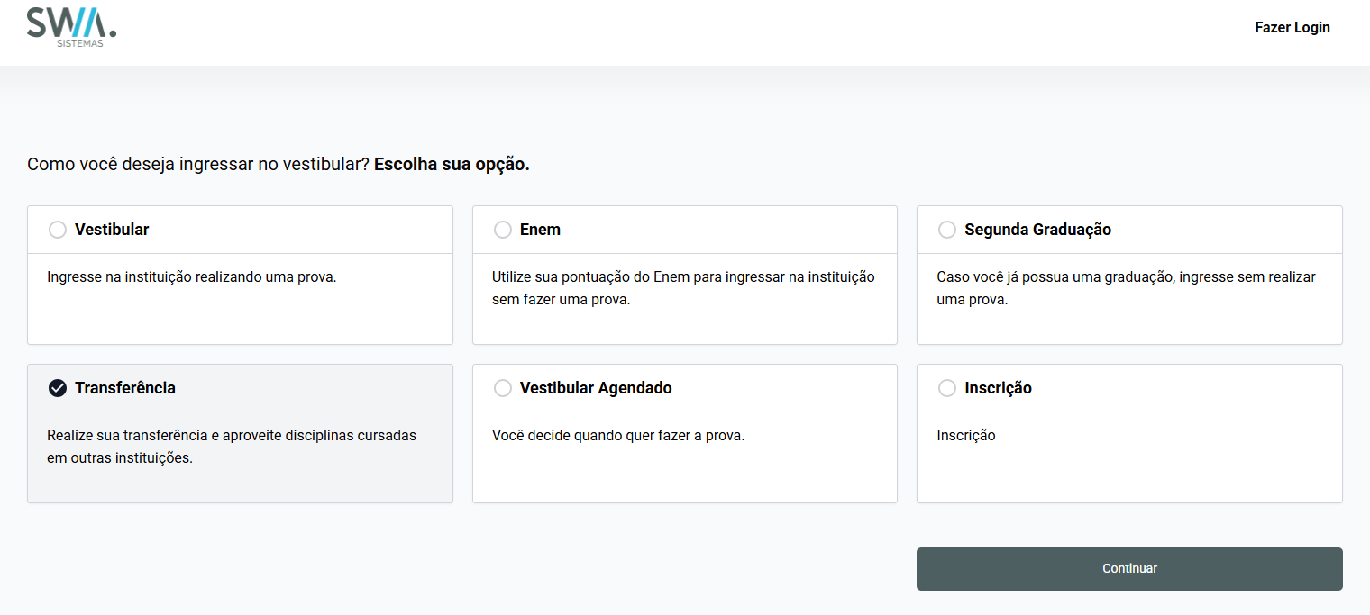This screenshot has height=615, width=1370.
Task: Click the Continuar button
Action: point(1129,569)
